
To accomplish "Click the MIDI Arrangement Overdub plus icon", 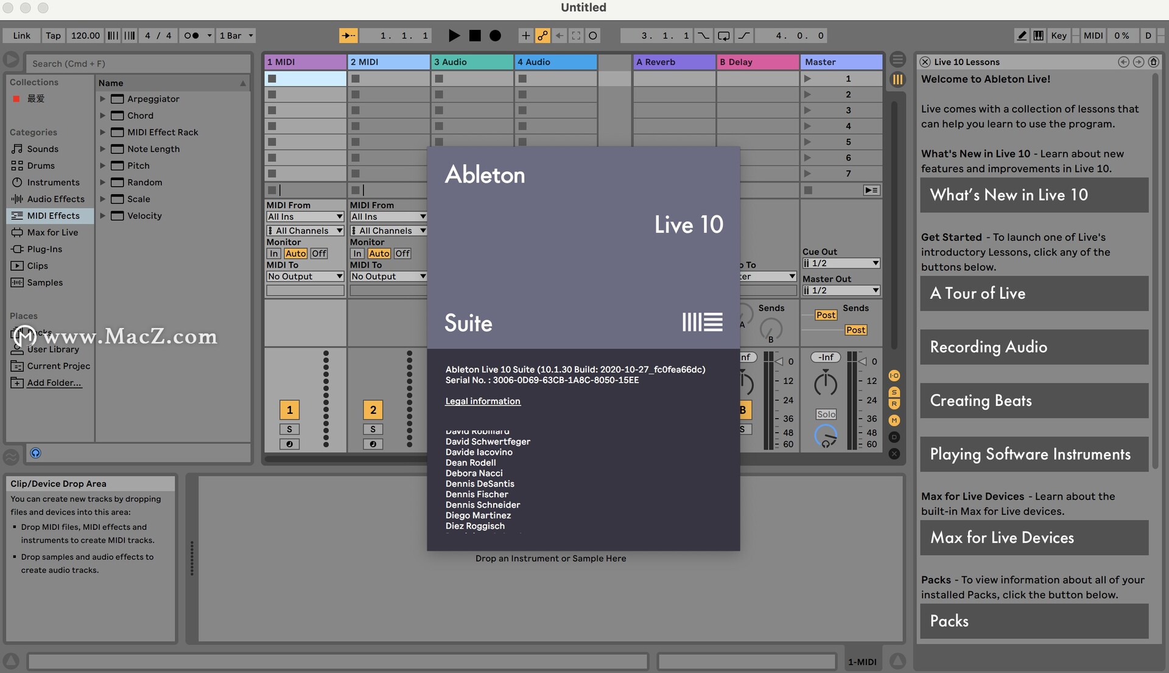I will (x=525, y=35).
